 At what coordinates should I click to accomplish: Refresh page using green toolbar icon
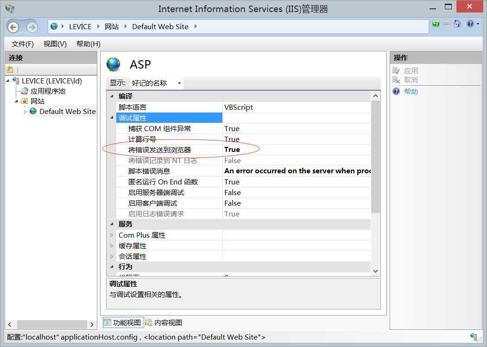pos(436,24)
